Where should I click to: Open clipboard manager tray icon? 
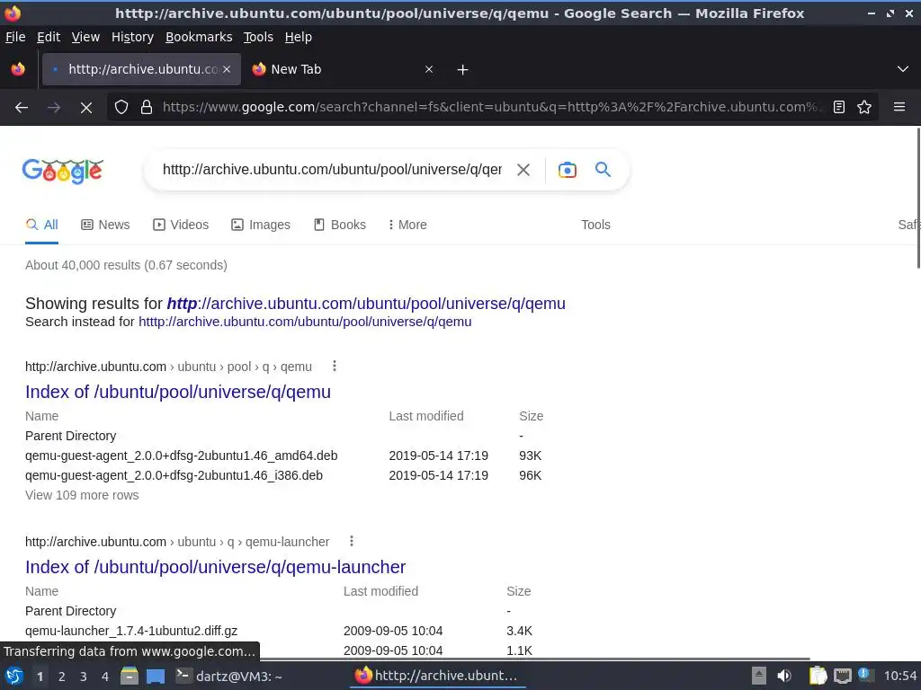click(x=818, y=676)
